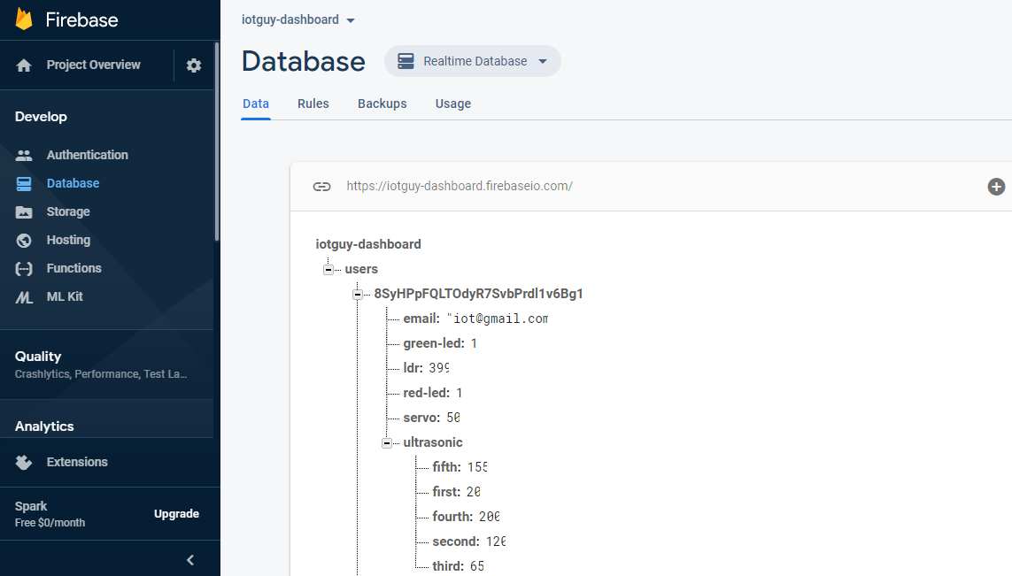Viewport: 1012px width, 576px height.
Task: Click the Database sidebar label
Action: 73,184
